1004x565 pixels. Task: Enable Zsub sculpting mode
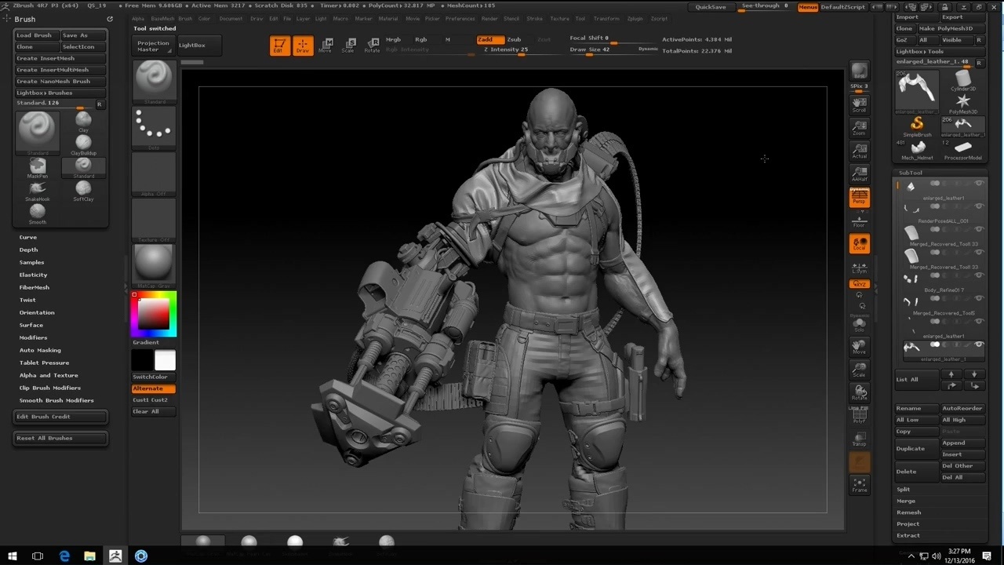click(x=514, y=39)
